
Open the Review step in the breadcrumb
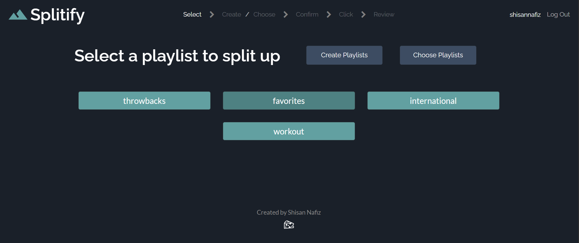coord(384,14)
